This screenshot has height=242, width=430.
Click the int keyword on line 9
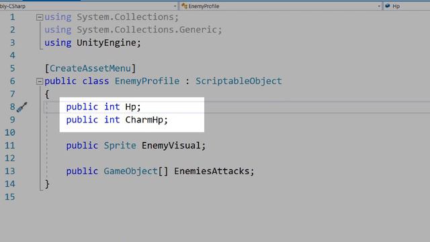[112, 120]
